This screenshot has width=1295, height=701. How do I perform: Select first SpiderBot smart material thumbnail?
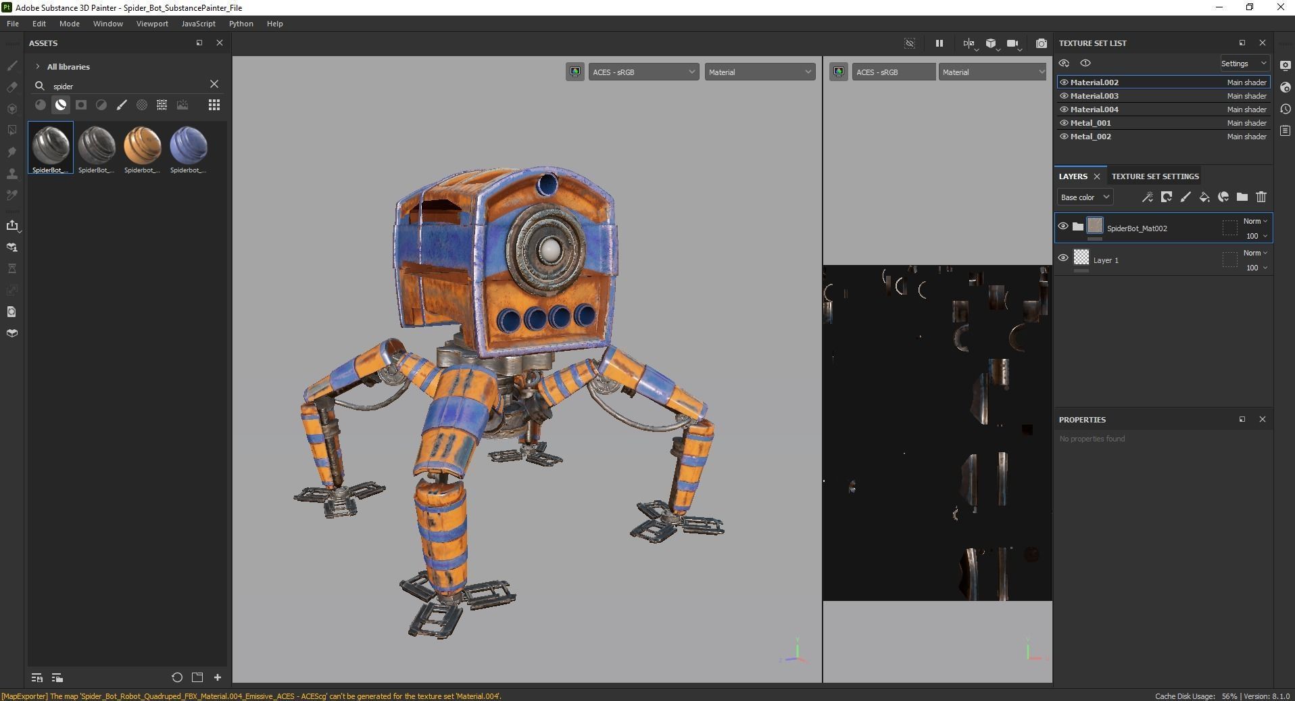coord(51,148)
